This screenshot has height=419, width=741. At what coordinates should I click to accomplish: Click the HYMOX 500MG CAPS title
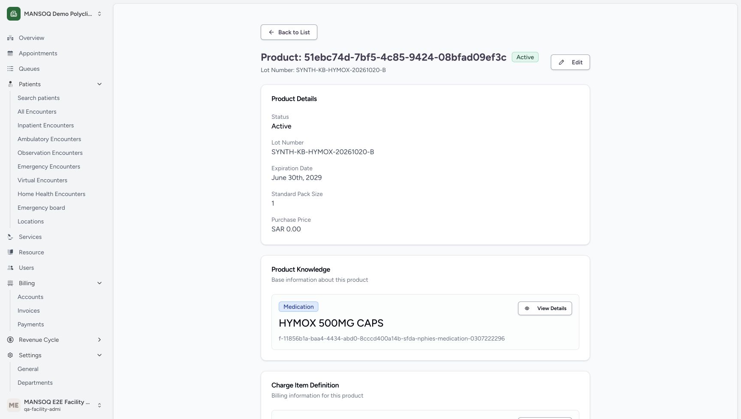331,323
